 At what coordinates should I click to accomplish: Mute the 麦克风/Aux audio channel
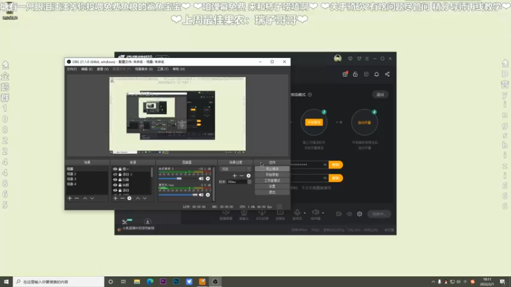pyautogui.click(x=201, y=195)
